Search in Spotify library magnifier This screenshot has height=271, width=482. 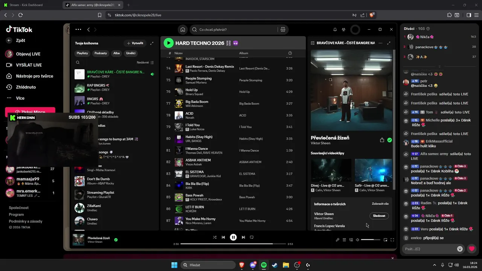pos(78,62)
